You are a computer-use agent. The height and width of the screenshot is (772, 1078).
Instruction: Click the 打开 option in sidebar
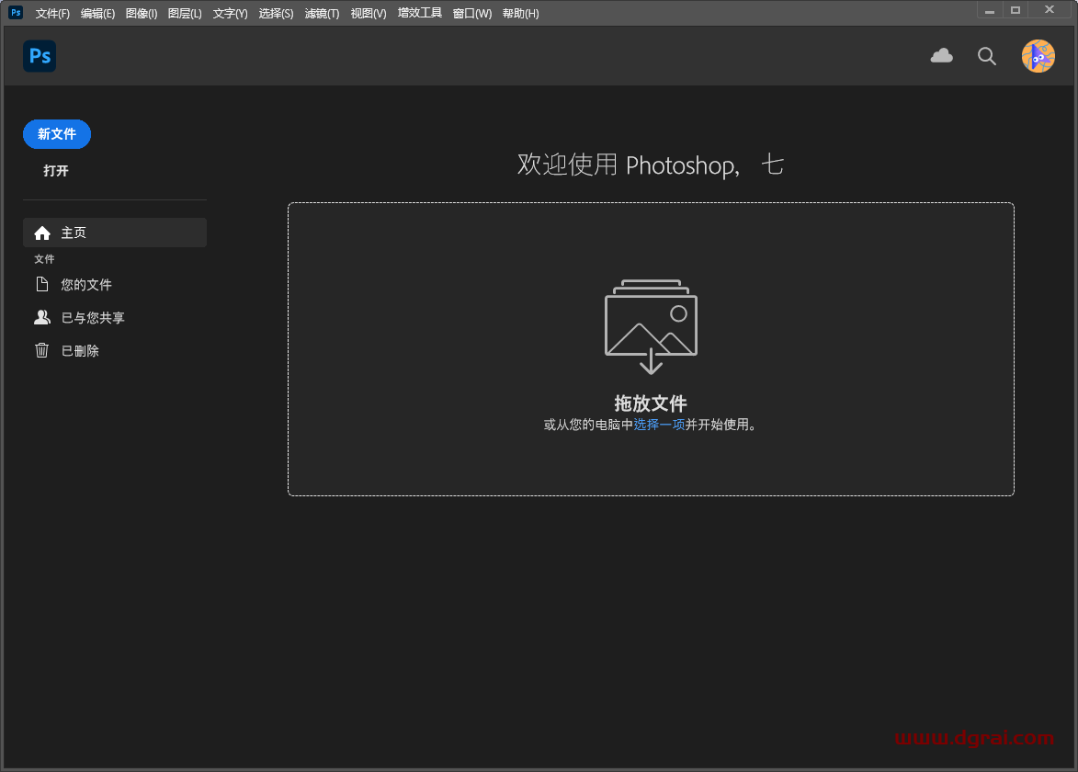55,171
